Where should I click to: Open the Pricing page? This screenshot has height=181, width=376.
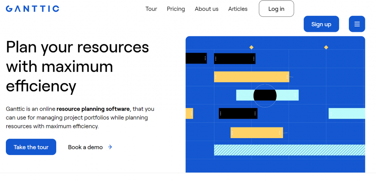[x=176, y=9]
